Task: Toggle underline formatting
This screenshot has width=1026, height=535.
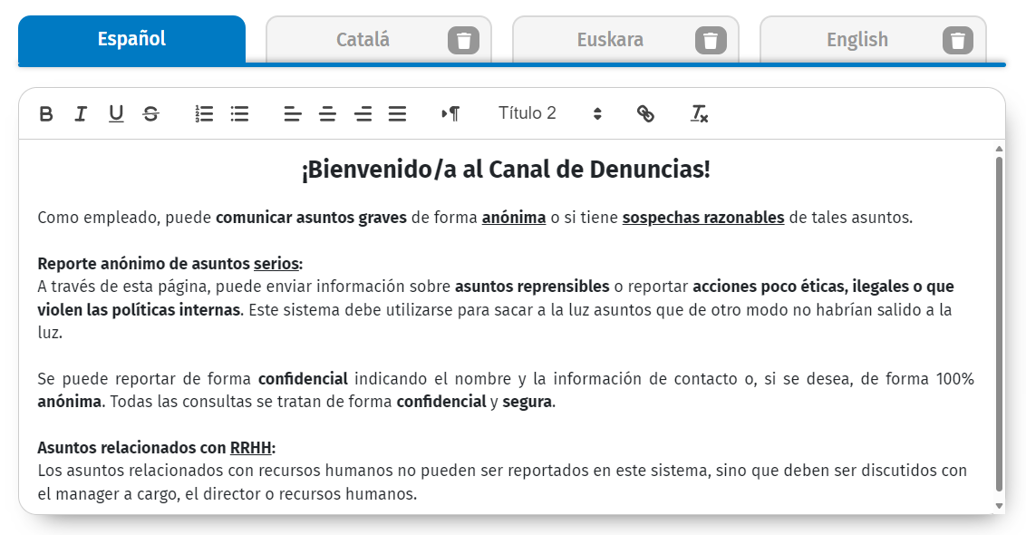Action: click(116, 113)
